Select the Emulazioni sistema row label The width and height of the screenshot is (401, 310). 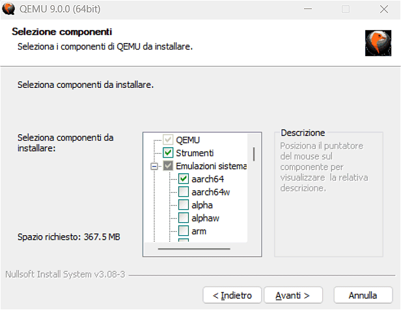point(211,166)
